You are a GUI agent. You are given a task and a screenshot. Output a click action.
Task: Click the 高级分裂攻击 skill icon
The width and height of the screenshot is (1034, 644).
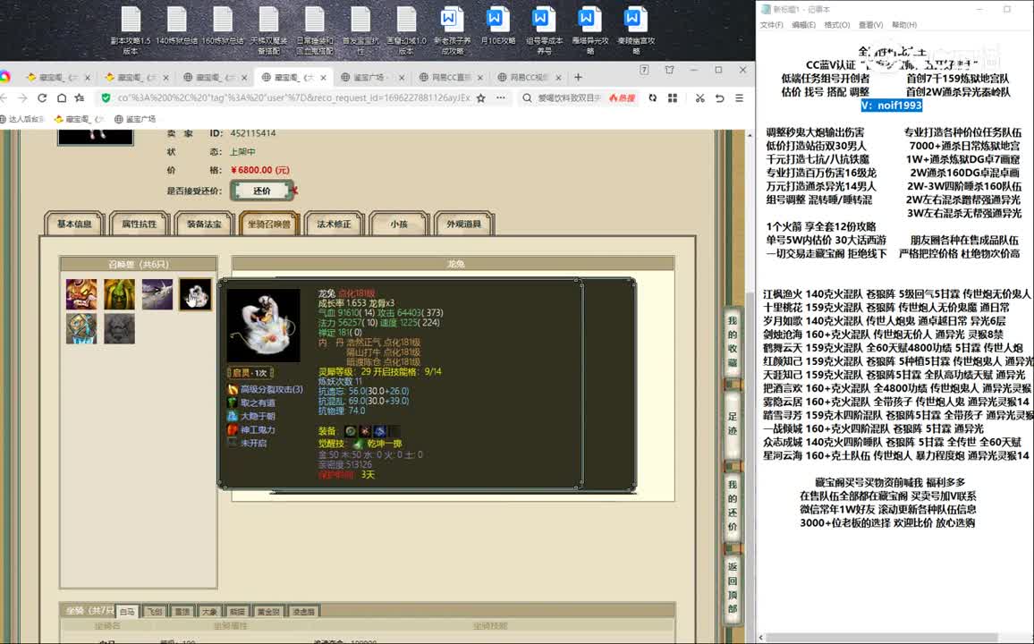point(233,390)
